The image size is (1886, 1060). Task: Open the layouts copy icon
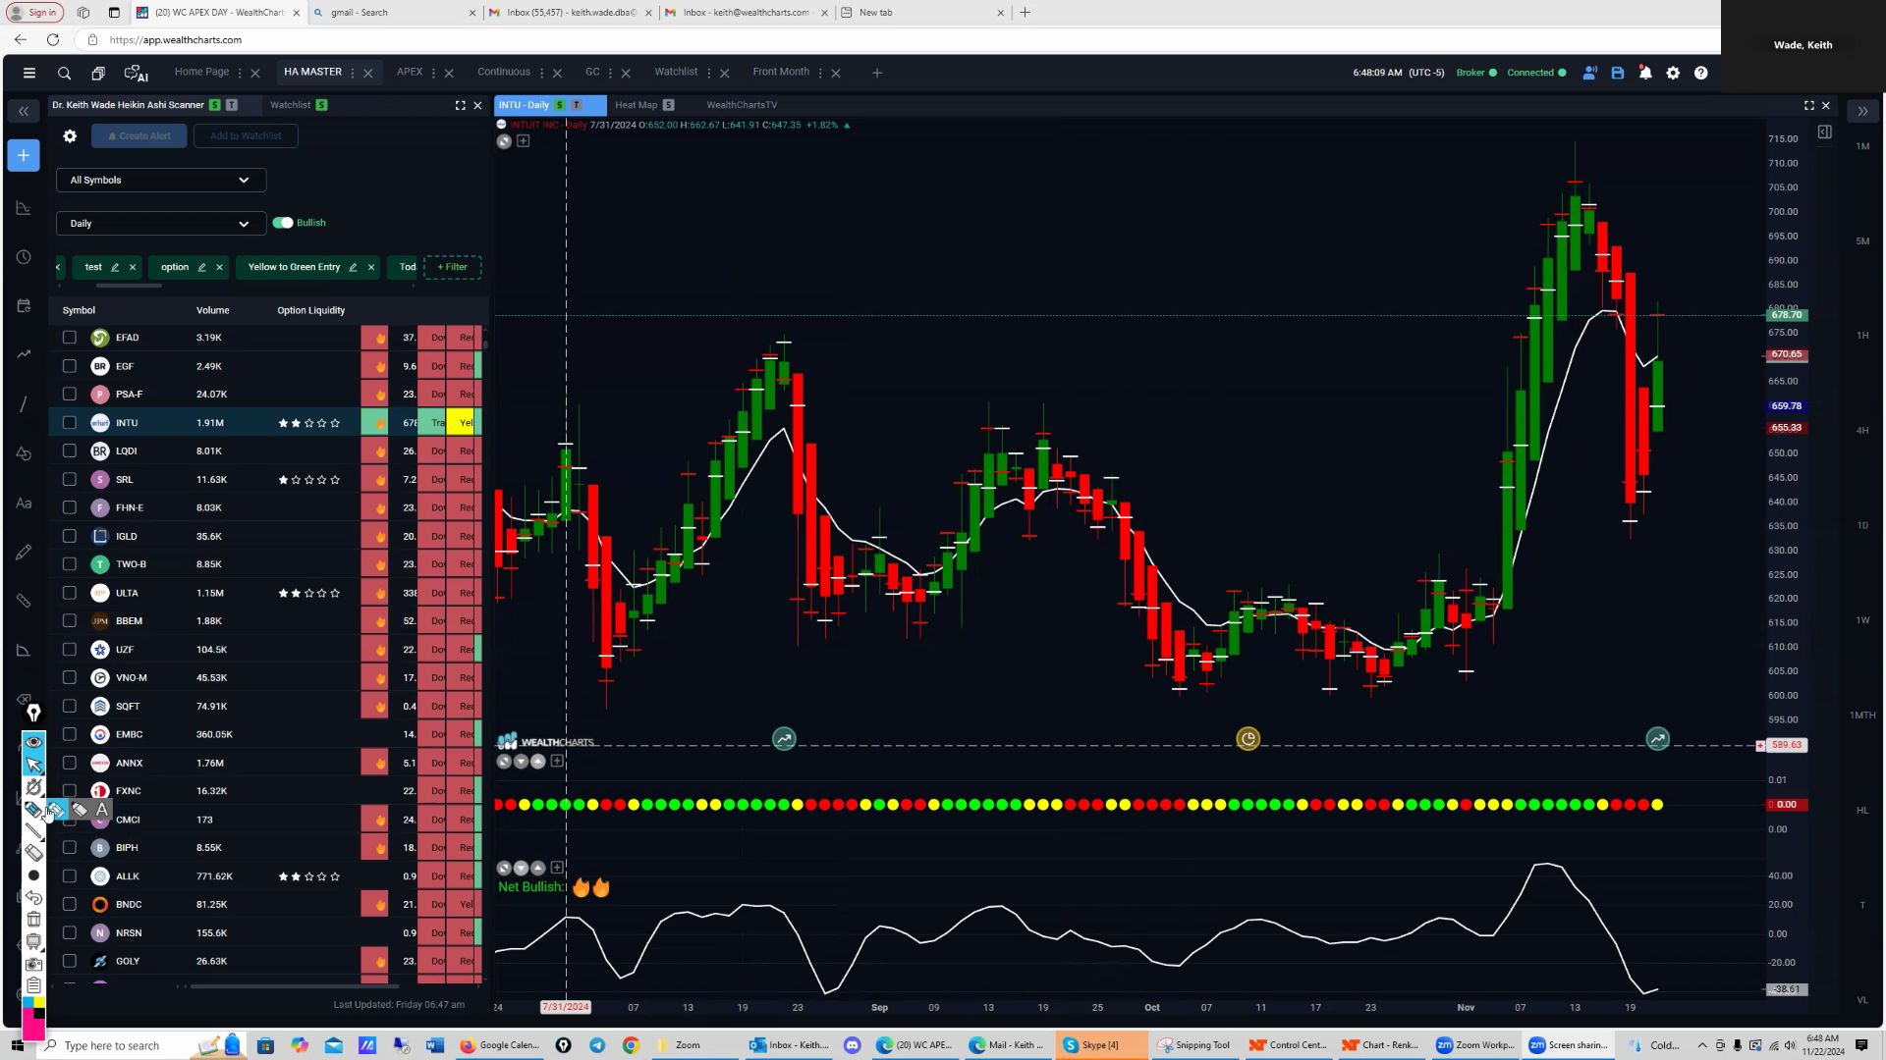[98, 73]
